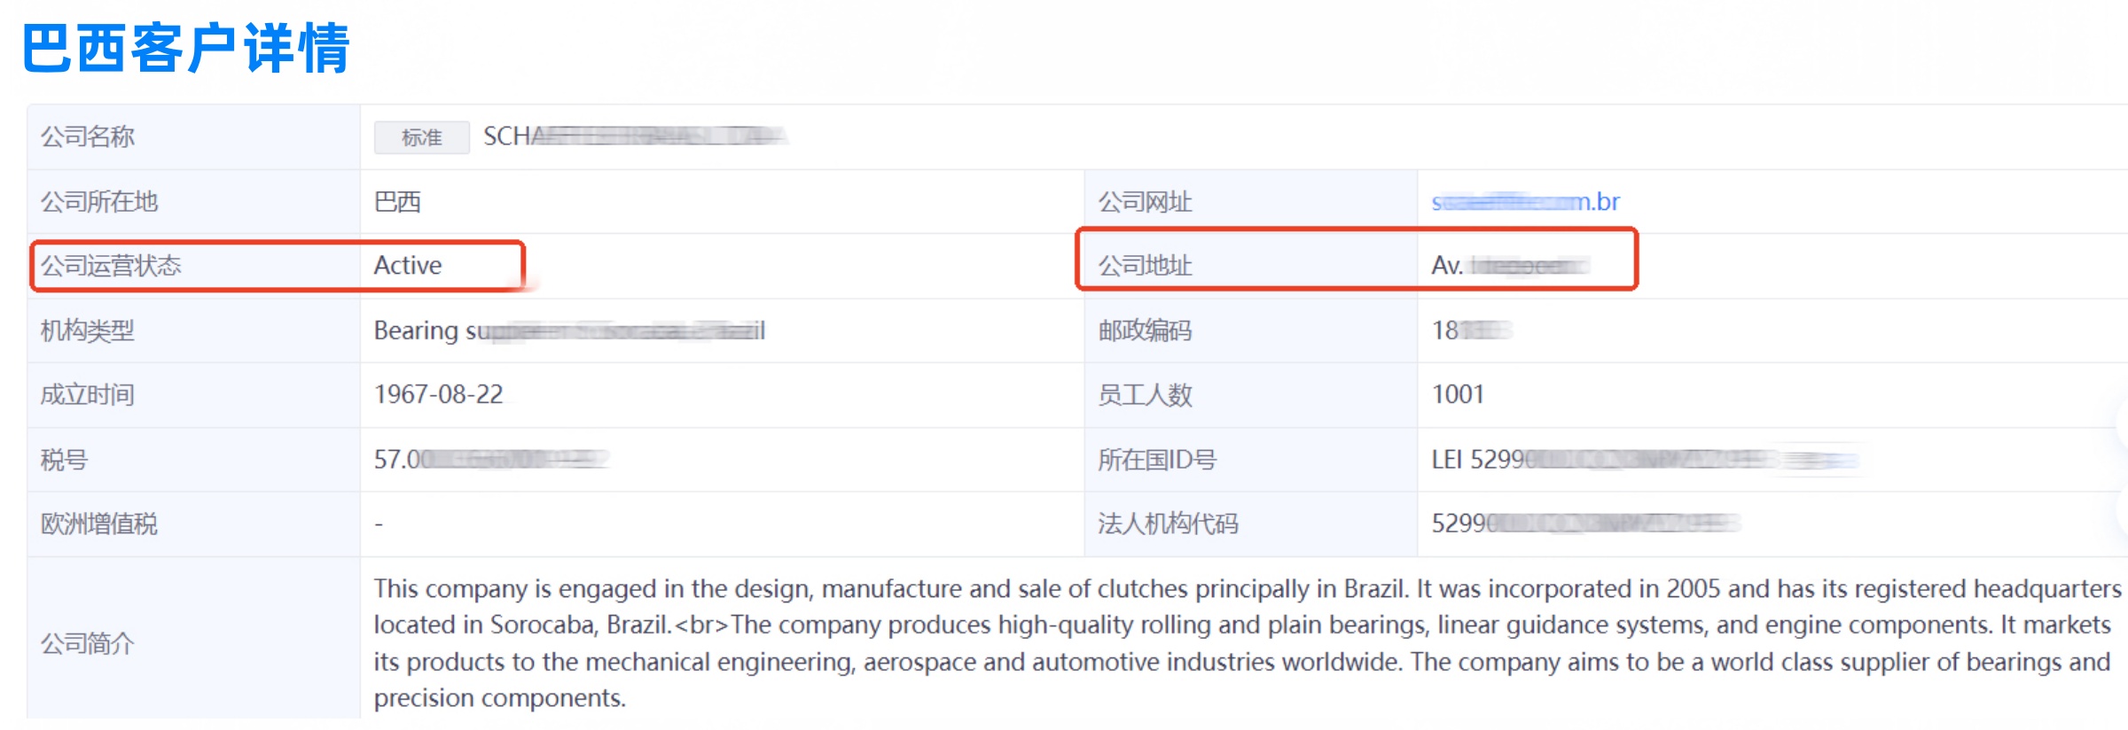Click the 欧洲增值税 label
The image size is (2128, 730).
click(x=99, y=524)
